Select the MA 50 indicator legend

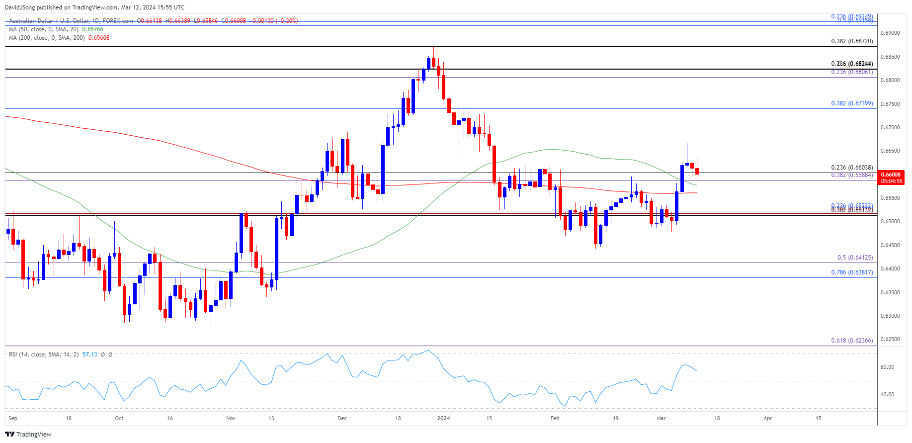[44, 29]
